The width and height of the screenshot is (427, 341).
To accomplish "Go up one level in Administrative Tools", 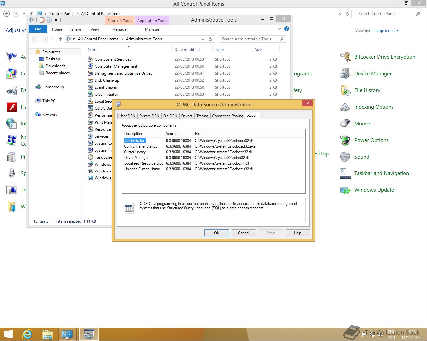I will click(60, 39).
